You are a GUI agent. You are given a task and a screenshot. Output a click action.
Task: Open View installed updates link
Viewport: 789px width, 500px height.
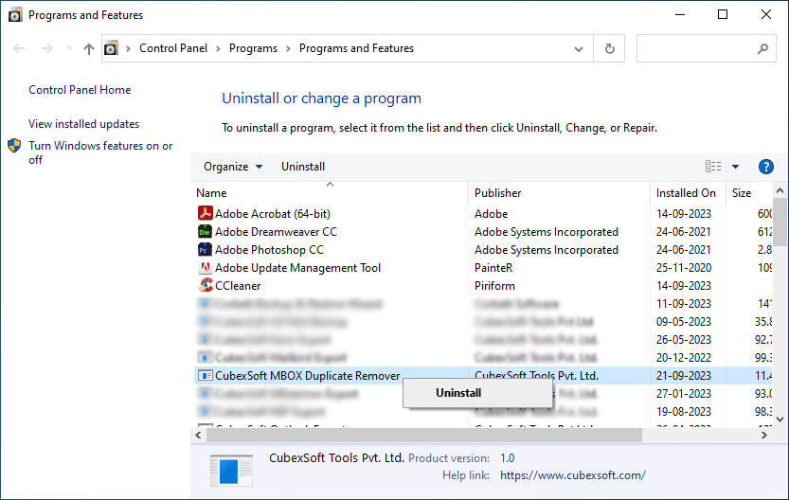pos(83,124)
